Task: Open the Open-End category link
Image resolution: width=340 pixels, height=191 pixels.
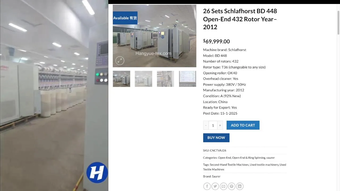Action: [x=224, y=158]
